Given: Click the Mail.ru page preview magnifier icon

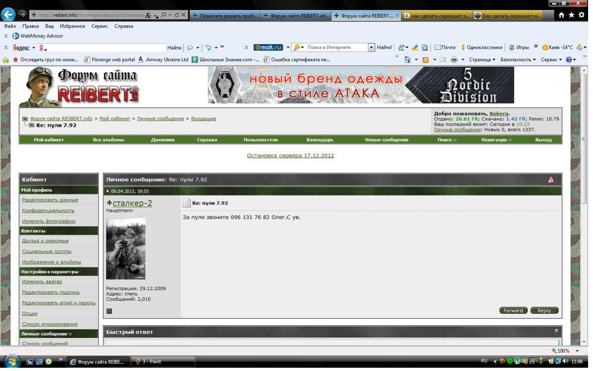Looking at the screenshot, I should click(425, 47).
